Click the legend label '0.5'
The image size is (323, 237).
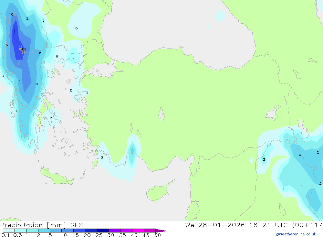point(17,235)
